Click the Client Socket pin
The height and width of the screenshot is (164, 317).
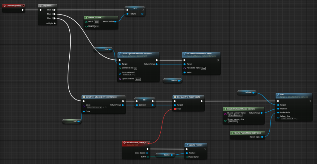[147, 153]
